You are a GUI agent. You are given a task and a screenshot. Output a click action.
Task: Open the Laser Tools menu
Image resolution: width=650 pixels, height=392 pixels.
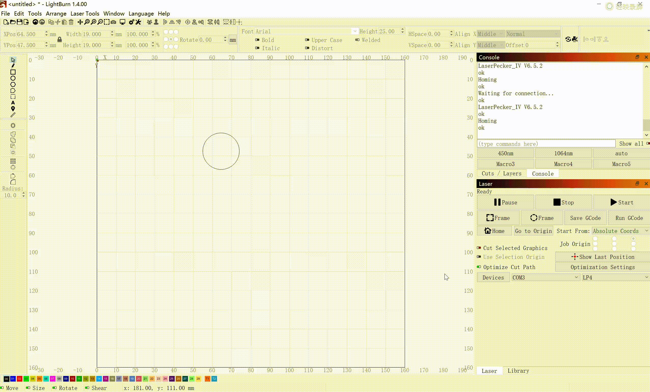[x=85, y=13]
